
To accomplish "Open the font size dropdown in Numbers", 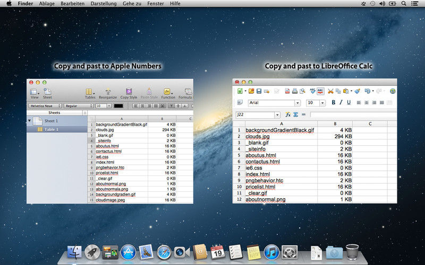I will point(109,105).
